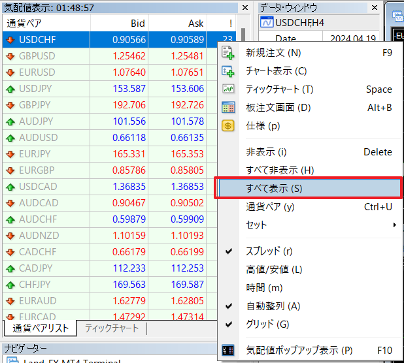Screen dimensions: 404x363
Task: Click the down arrow icon beside GBPUSD
Action: tap(10, 56)
